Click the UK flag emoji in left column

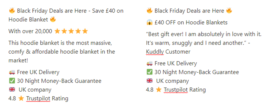[12, 90]
